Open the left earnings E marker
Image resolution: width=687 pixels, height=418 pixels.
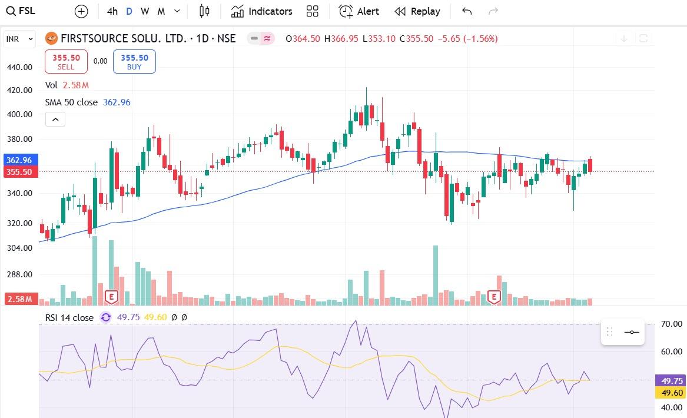pyautogui.click(x=111, y=297)
